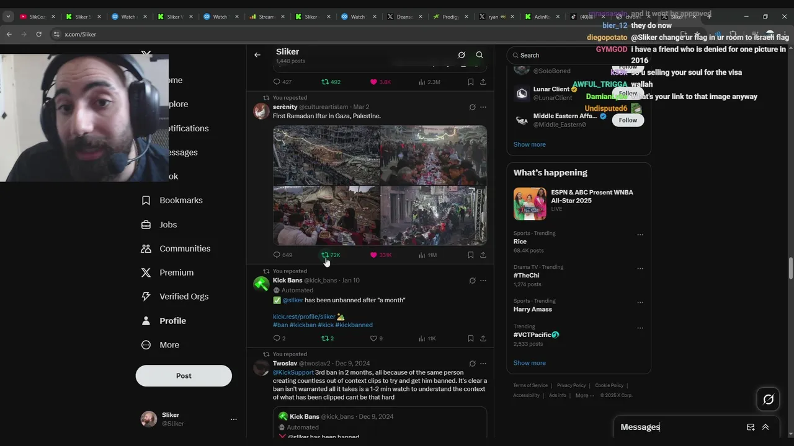The image size is (794, 446).
Task: Bookmark the serènity Gaza Iftar post
Action: pos(471,255)
